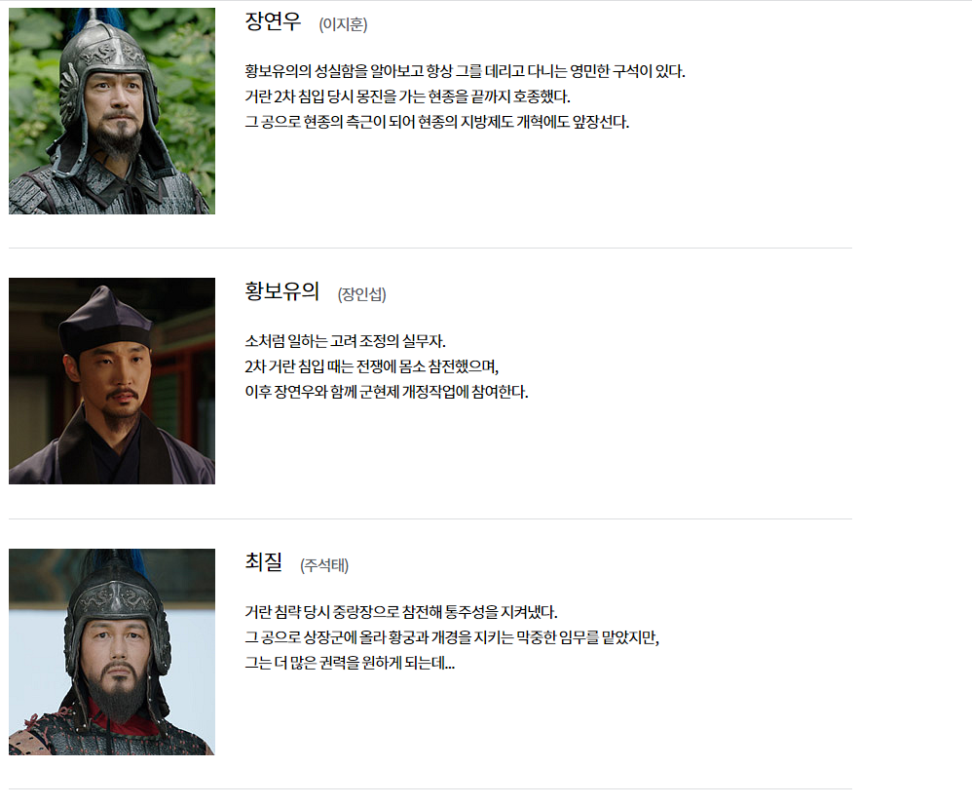Click the line starting 황보유의의 성실함을 알아보고
Image resolution: width=972 pixels, height=806 pixels.
(x=465, y=71)
